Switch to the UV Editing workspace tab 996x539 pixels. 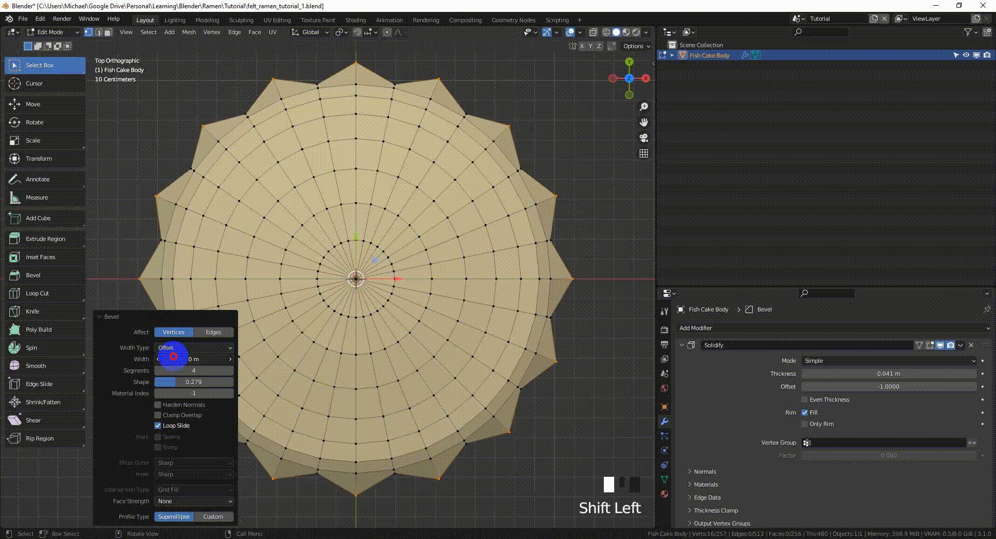click(x=276, y=20)
